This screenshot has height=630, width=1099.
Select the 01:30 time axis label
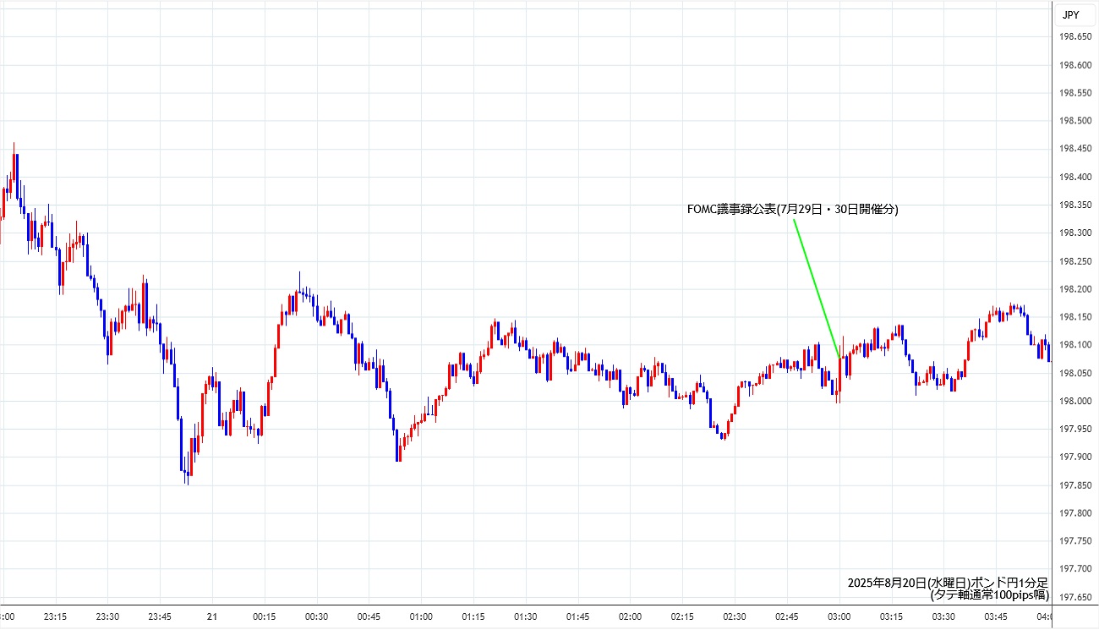point(526,616)
